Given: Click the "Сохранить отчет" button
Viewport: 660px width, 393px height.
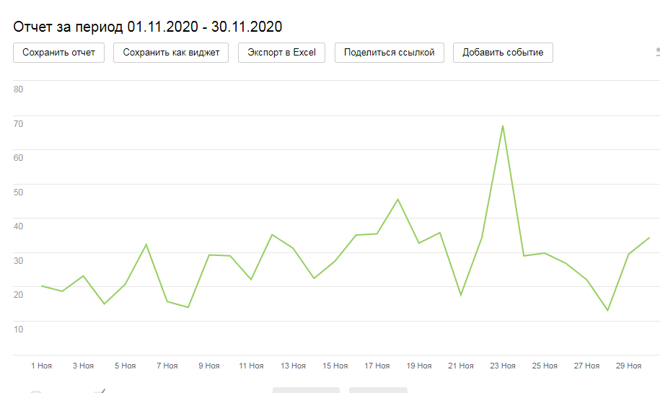Looking at the screenshot, I should [x=58, y=53].
